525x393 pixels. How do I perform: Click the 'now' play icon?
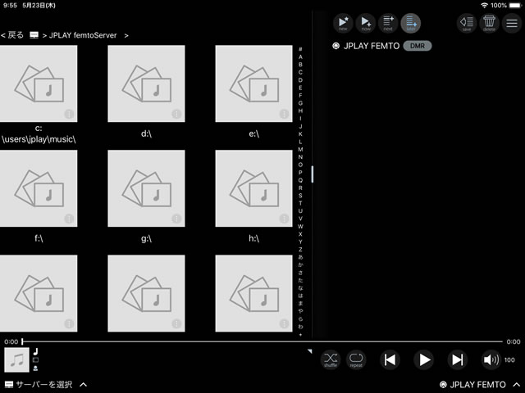coord(365,23)
